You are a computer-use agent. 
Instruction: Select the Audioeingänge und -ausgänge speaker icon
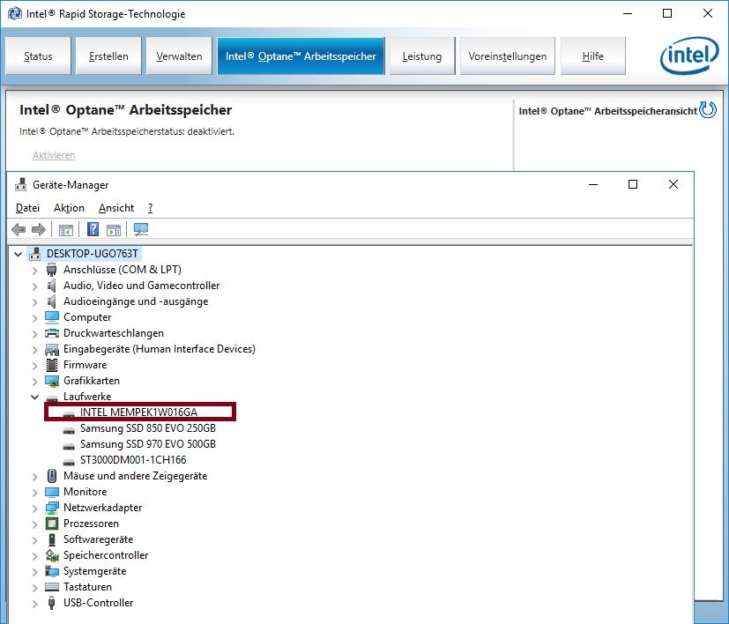pos(52,301)
